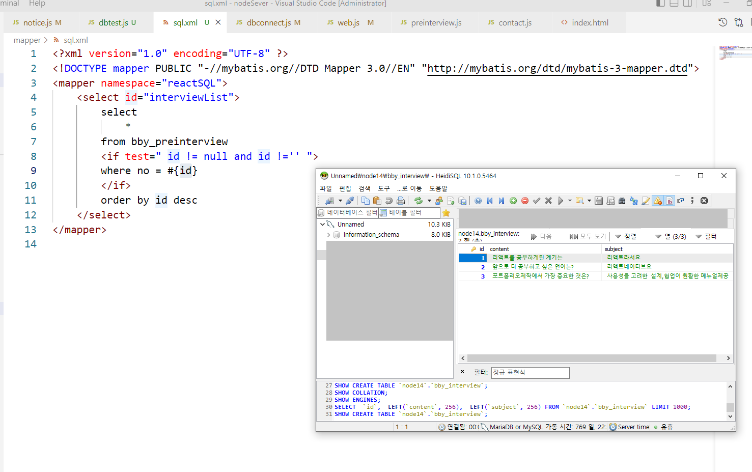
Task: Open SQL file folder icon in HeidiSQL
Action: point(580,201)
